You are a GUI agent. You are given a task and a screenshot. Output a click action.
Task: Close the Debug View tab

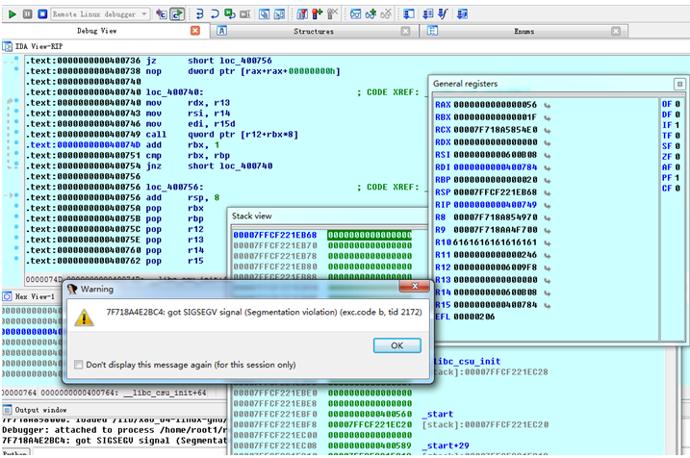point(195,31)
